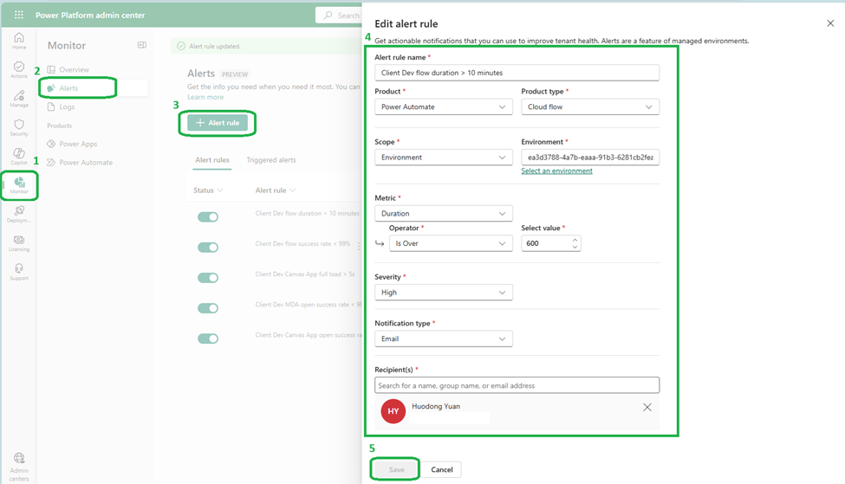Image resolution: width=845 pixels, height=484 pixels.
Task: Click the Environment ID field
Action: 590,158
